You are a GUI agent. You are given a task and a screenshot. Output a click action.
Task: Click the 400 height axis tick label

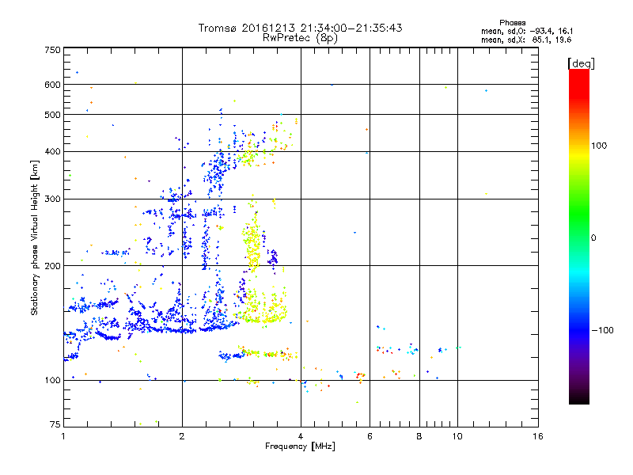click(52, 151)
